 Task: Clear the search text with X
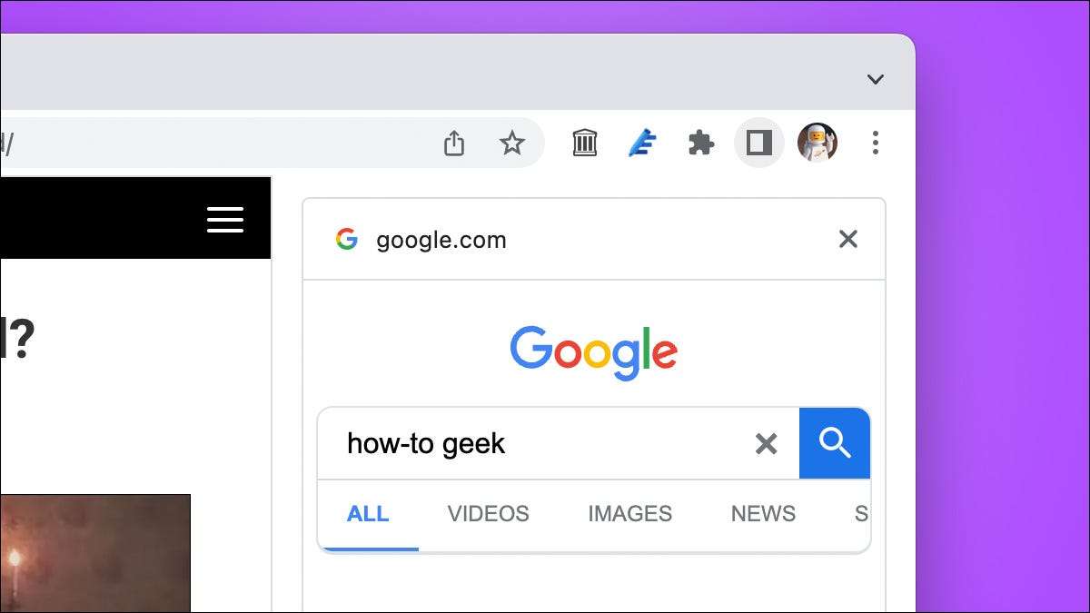click(766, 443)
